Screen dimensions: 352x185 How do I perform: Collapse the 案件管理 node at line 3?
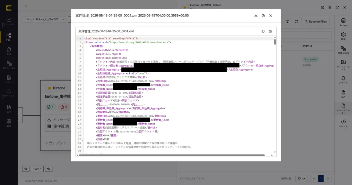click(x=82, y=47)
